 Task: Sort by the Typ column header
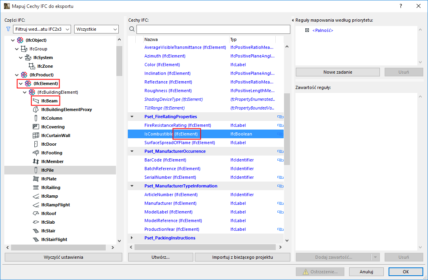252,39
